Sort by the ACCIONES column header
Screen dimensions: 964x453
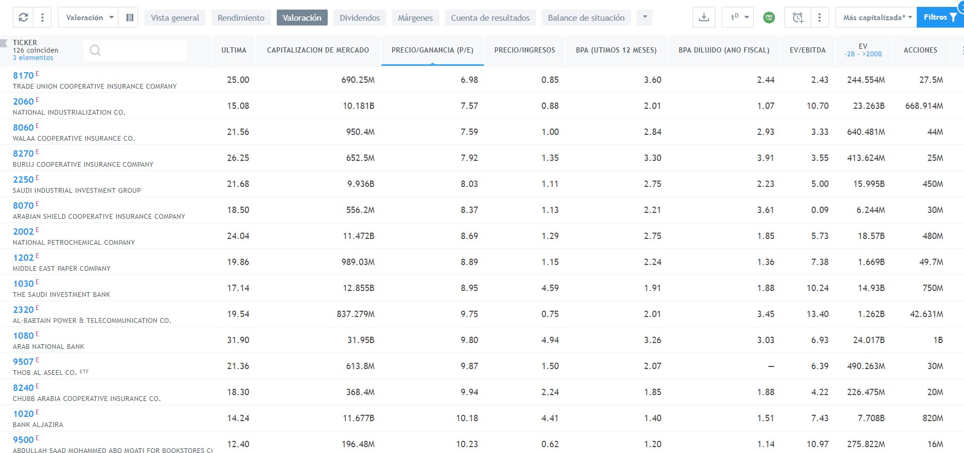(x=920, y=50)
